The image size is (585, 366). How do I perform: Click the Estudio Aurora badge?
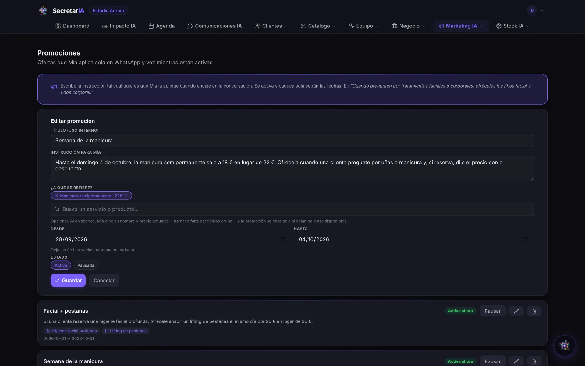108,11
